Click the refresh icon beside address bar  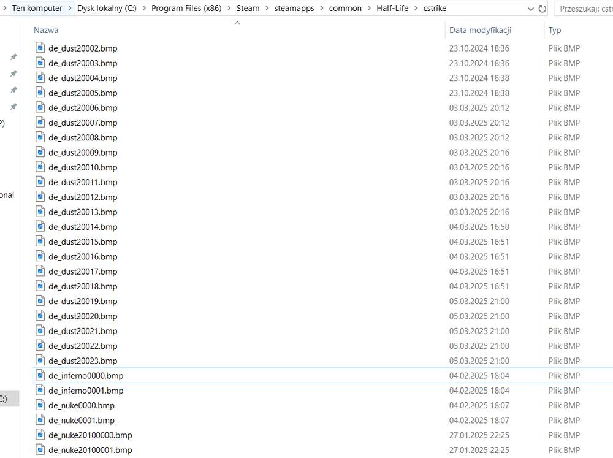(x=543, y=9)
